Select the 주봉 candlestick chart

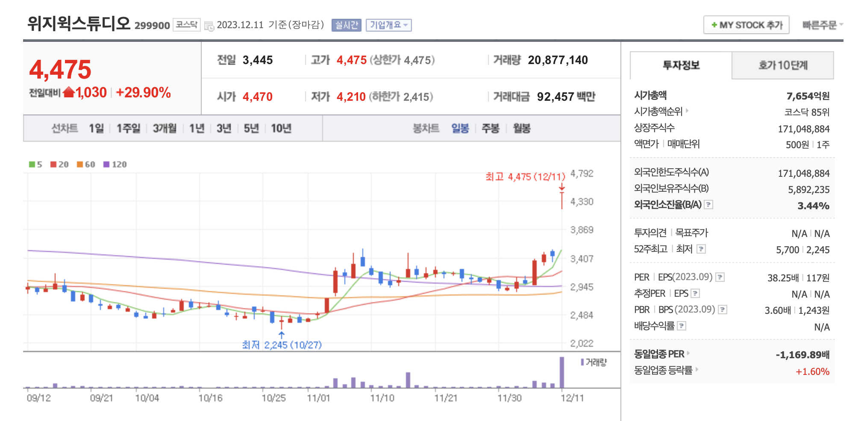click(x=491, y=128)
